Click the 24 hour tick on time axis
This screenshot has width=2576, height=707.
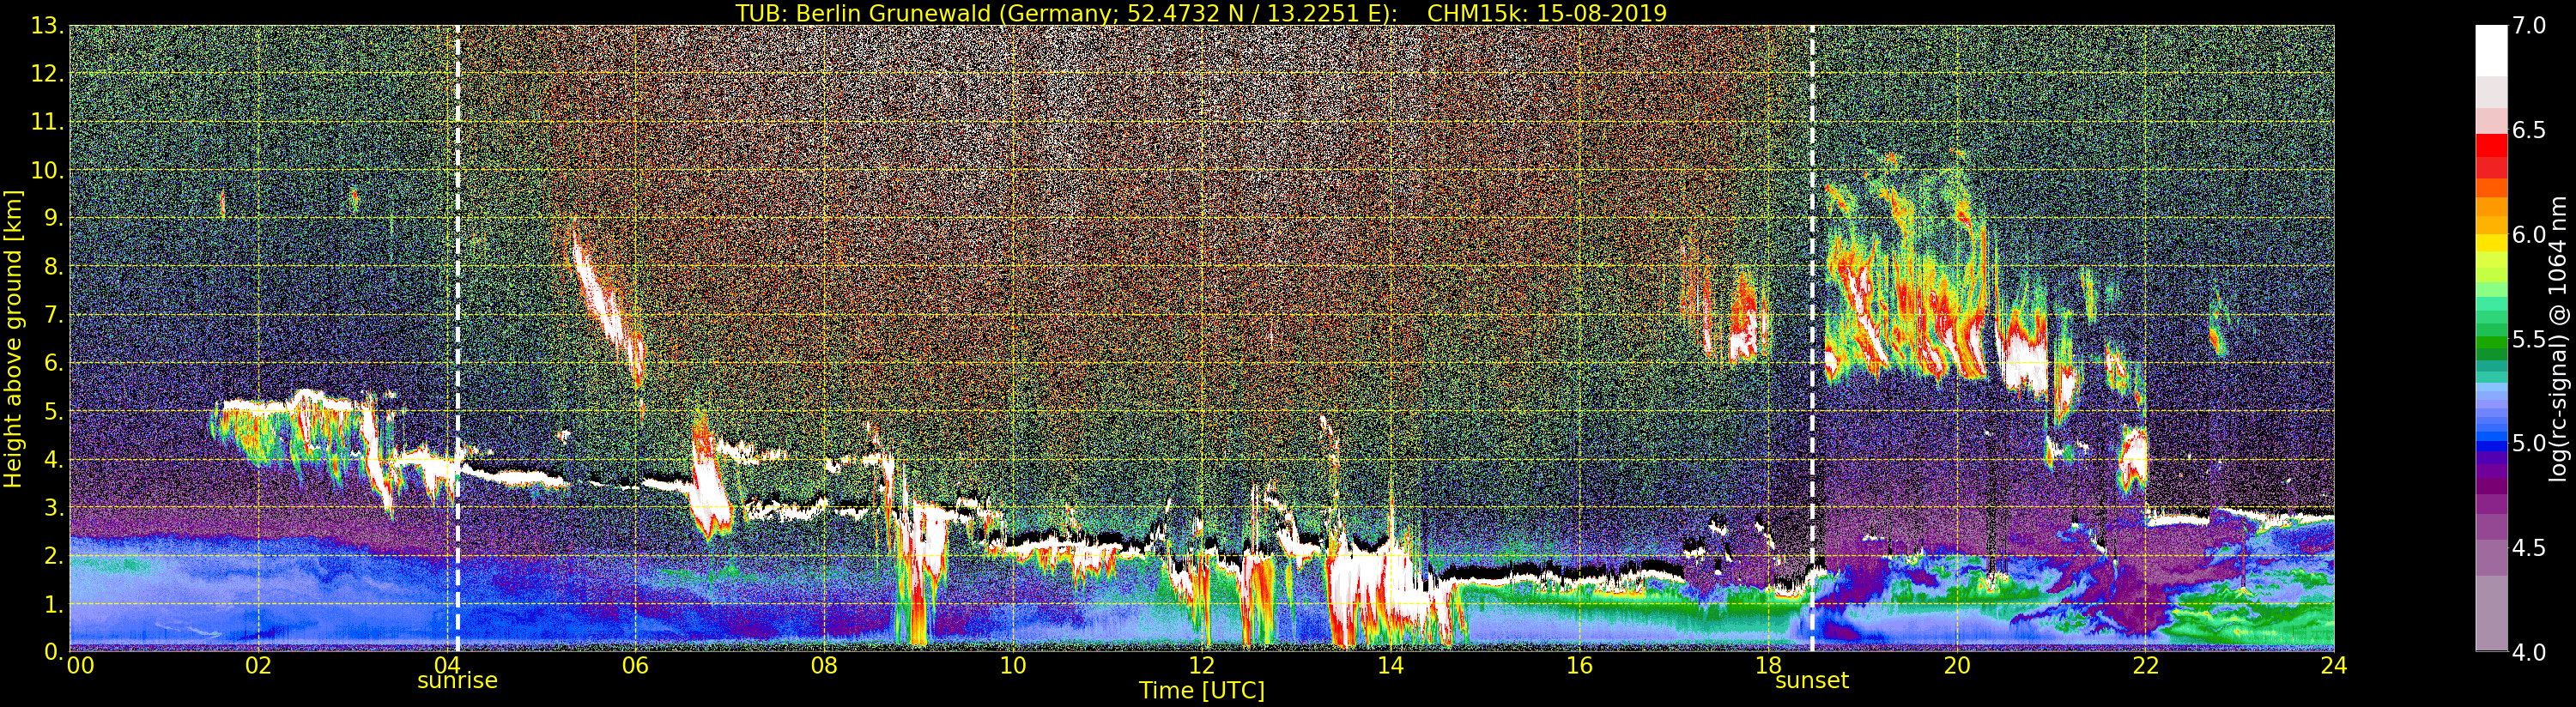point(2334,666)
